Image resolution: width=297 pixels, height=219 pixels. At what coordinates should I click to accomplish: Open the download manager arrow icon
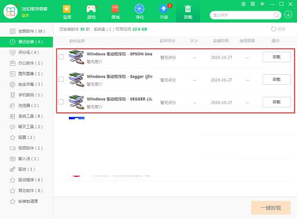click(x=288, y=15)
